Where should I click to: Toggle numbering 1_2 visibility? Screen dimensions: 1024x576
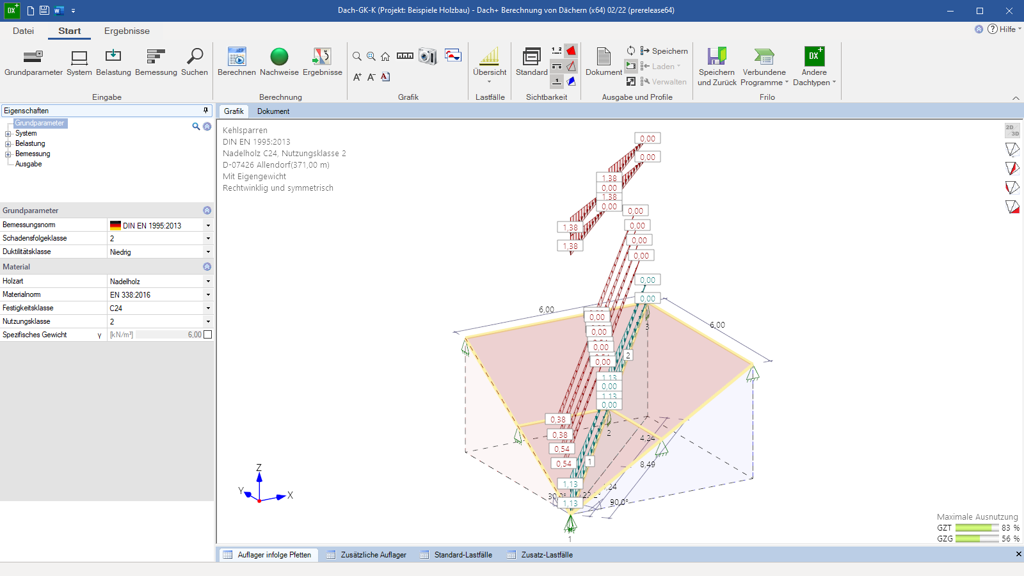tap(557, 51)
